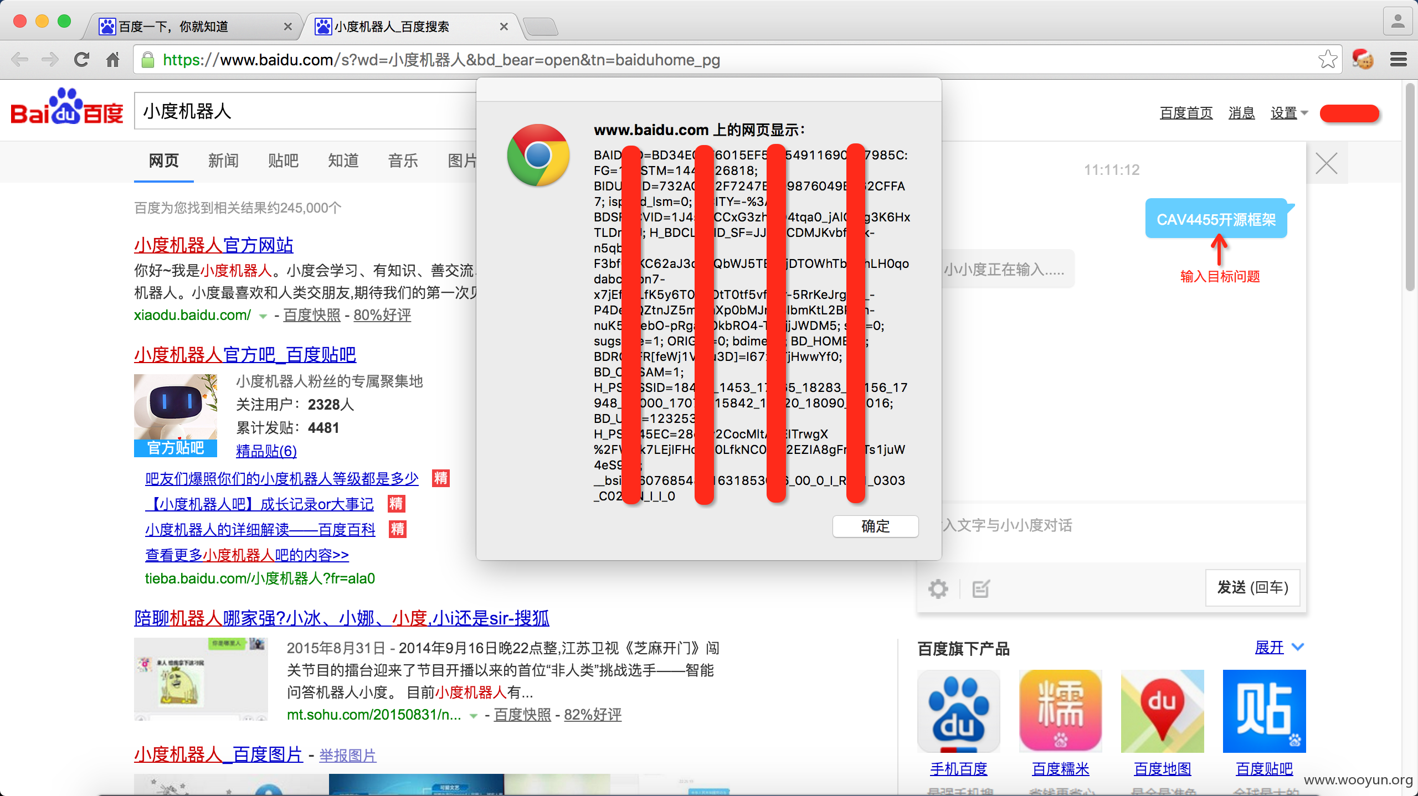The height and width of the screenshot is (796, 1418).
Task: Open 小度机器人的详细解读 post
Action: coord(260,529)
